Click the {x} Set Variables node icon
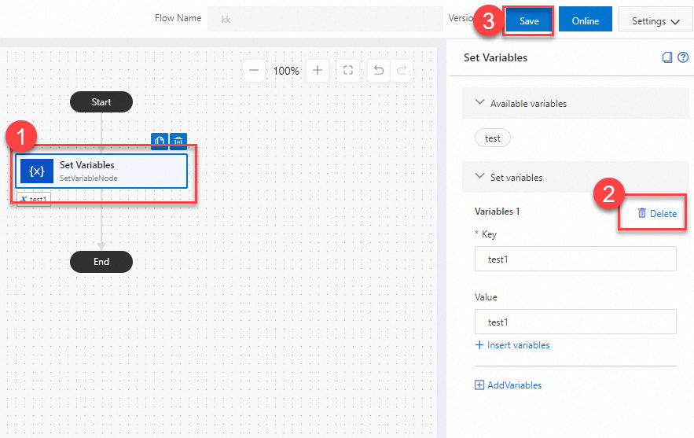 (x=37, y=171)
